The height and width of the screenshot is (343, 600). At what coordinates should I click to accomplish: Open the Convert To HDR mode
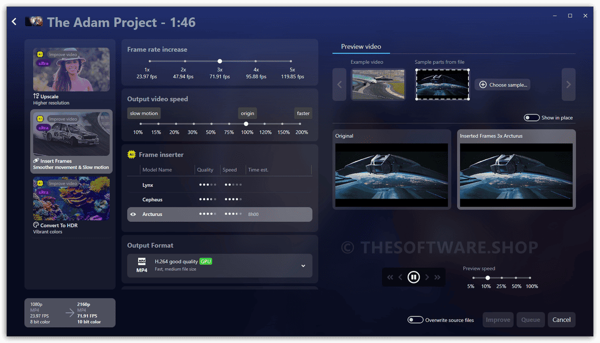tap(71, 206)
